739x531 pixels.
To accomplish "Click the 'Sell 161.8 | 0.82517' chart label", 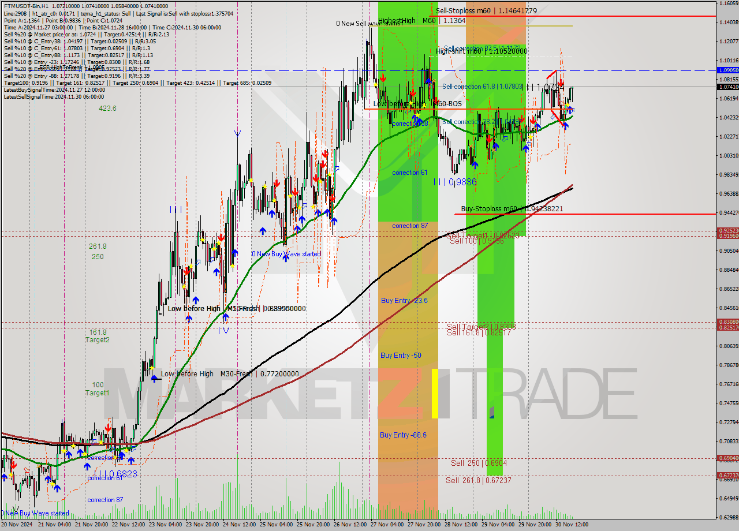I will (479, 332).
